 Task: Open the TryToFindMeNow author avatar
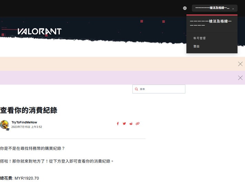click(x=4, y=125)
